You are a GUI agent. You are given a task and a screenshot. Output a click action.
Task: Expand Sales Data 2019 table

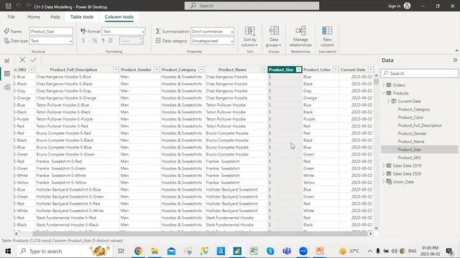pos(383,166)
